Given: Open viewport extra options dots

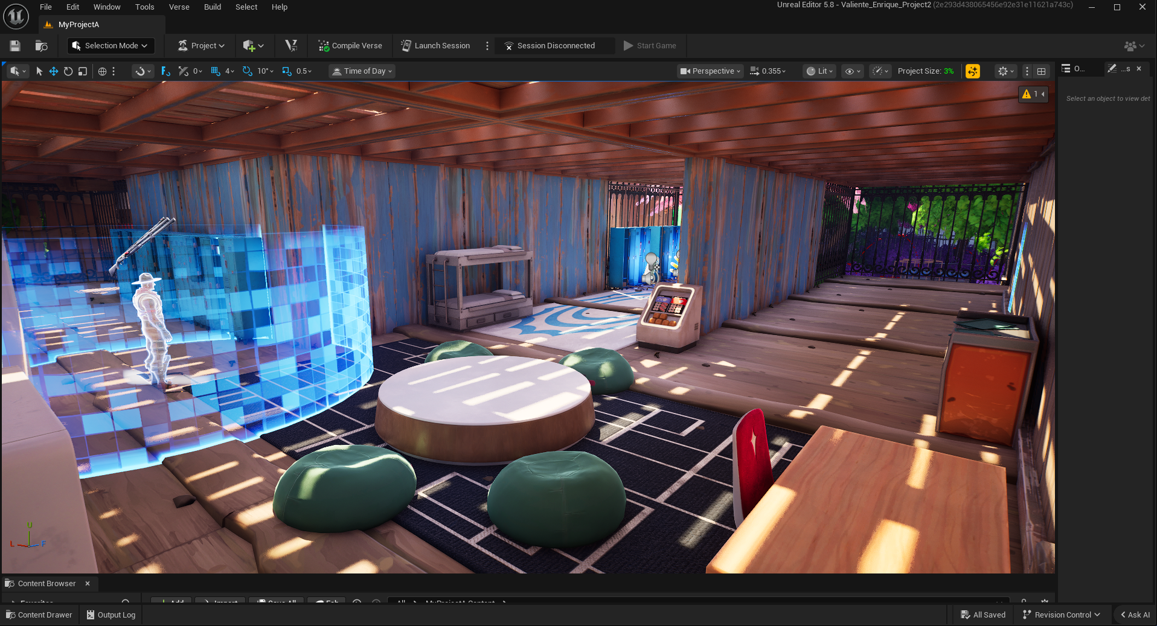Looking at the screenshot, I should coord(1027,71).
